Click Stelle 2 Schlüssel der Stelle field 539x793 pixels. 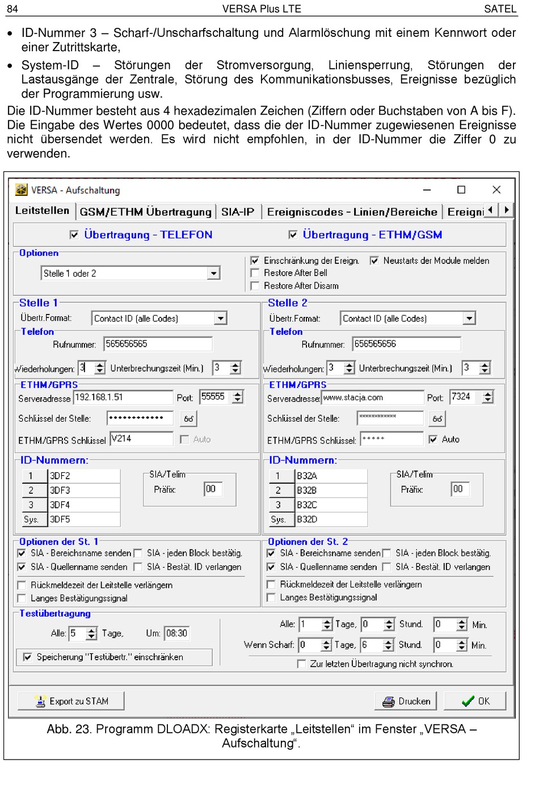(390, 418)
